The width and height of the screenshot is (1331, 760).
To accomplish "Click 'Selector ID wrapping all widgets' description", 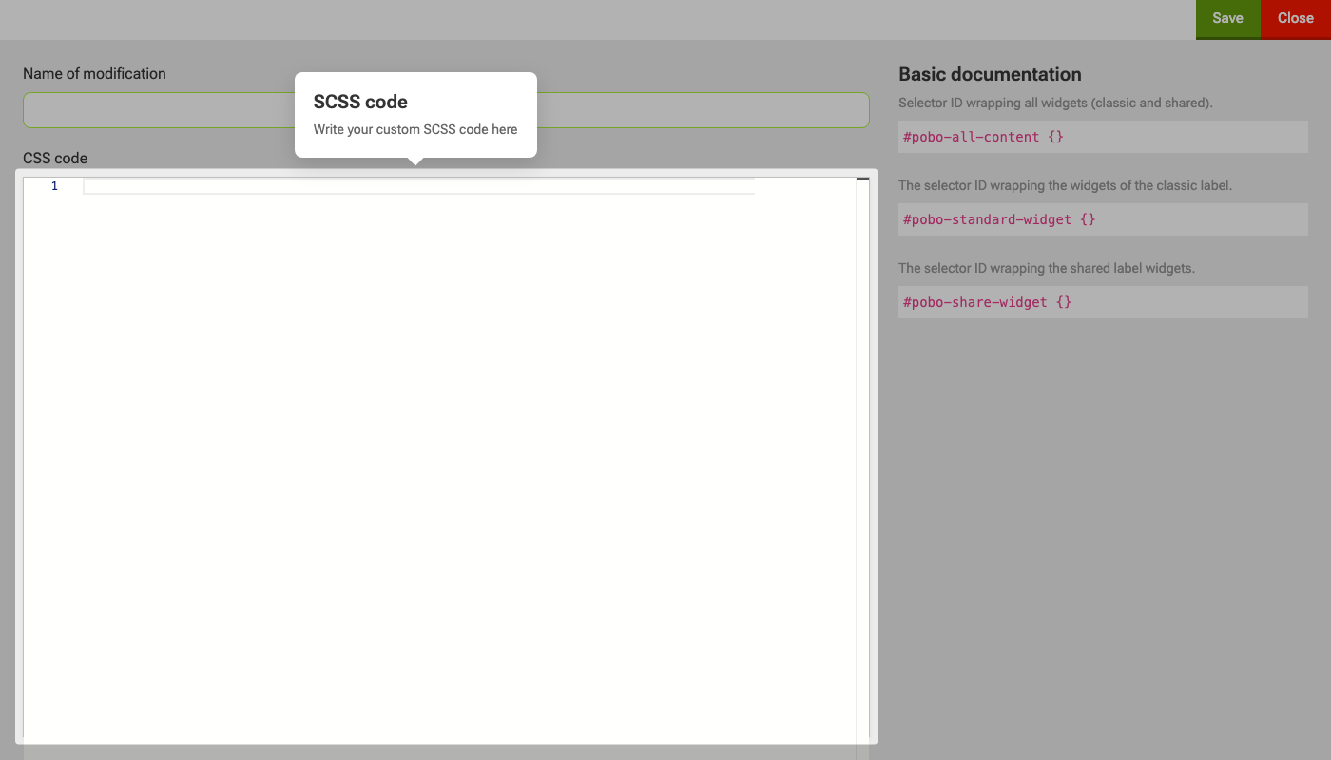I will (1055, 103).
